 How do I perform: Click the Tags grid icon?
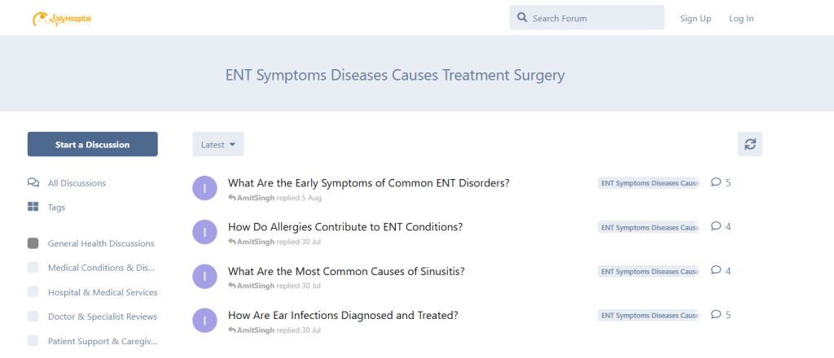[33, 207]
